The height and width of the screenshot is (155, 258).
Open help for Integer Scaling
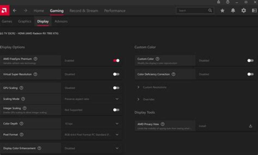[x=24, y=108]
